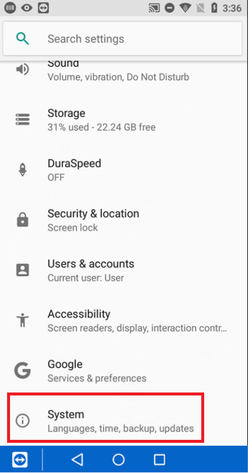
Task: Tap the DuraSpeed rocket icon
Action: 22,169
